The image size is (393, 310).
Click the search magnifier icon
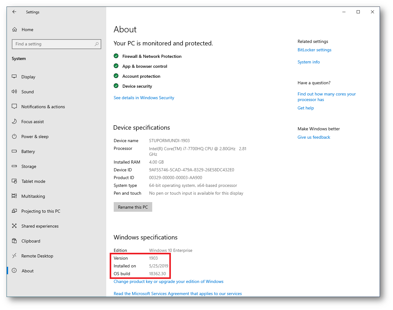[97, 44]
